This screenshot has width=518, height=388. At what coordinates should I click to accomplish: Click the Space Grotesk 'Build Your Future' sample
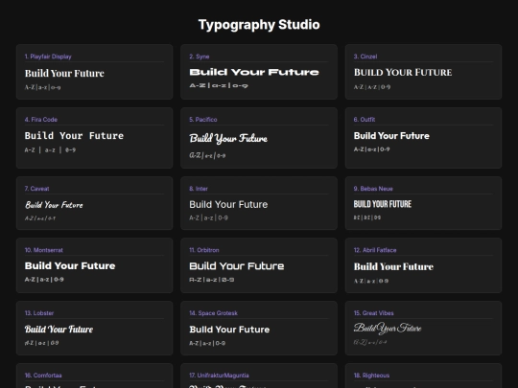pyautogui.click(x=229, y=330)
